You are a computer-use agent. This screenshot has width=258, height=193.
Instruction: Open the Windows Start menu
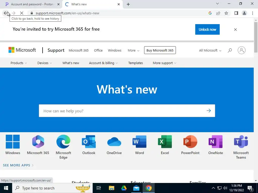pos(6,188)
